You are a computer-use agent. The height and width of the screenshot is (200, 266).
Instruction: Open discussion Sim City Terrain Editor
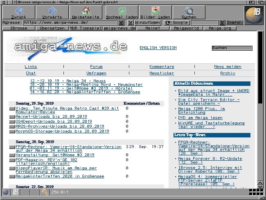[209, 101]
